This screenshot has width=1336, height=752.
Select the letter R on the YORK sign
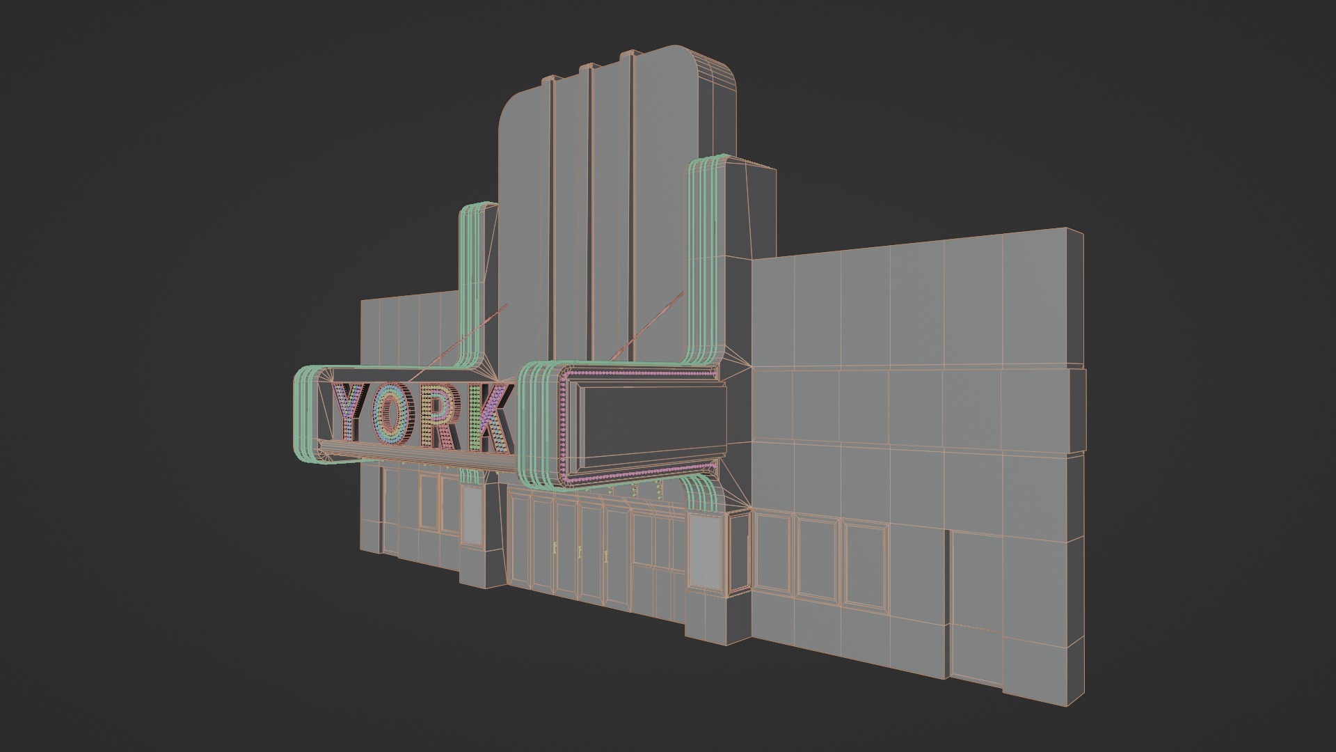pyautogui.click(x=441, y=417)
